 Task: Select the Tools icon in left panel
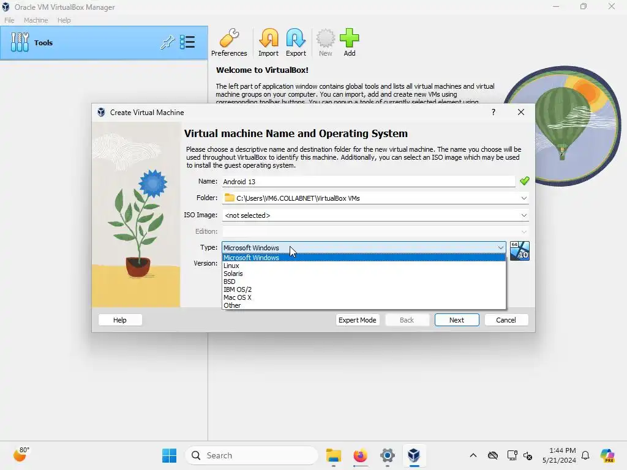tap(20, 42)
